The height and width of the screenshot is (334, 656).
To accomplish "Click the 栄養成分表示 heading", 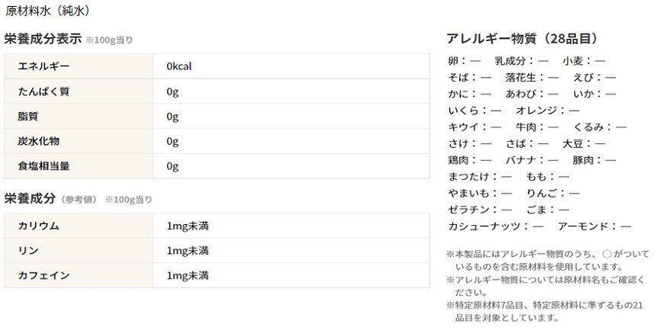I will coord(43,39).
